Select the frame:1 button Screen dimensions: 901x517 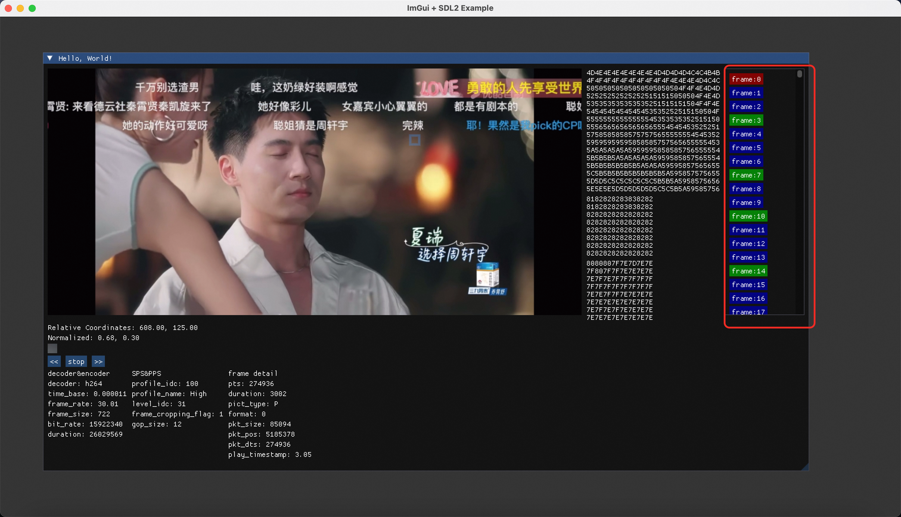(746, 93)
